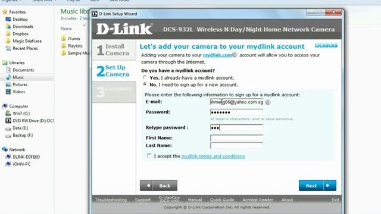The image size is (381, 214).
Task: Switch to the Install Camera step
Action: click(x=114, y=50)
